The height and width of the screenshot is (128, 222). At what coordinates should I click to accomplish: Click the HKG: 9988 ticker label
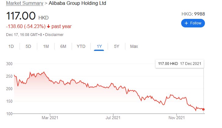[193, 14]
